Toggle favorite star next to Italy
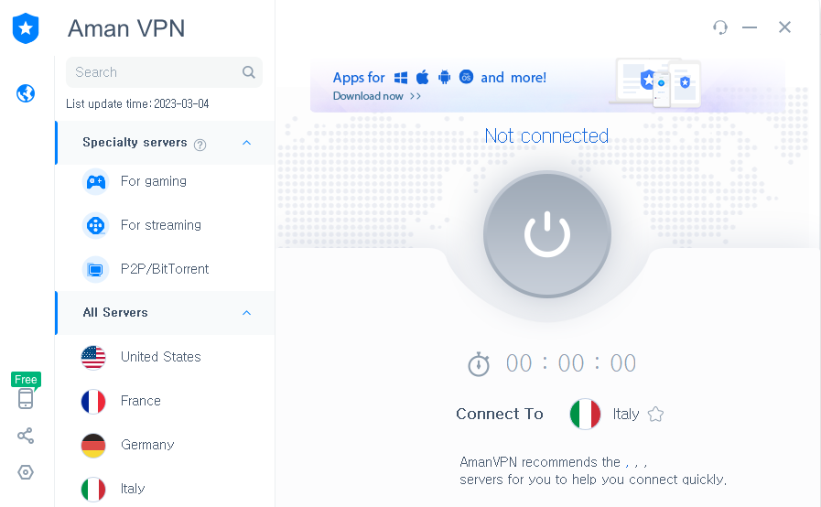This screenshot has width=821, height=507. point(655,415)
